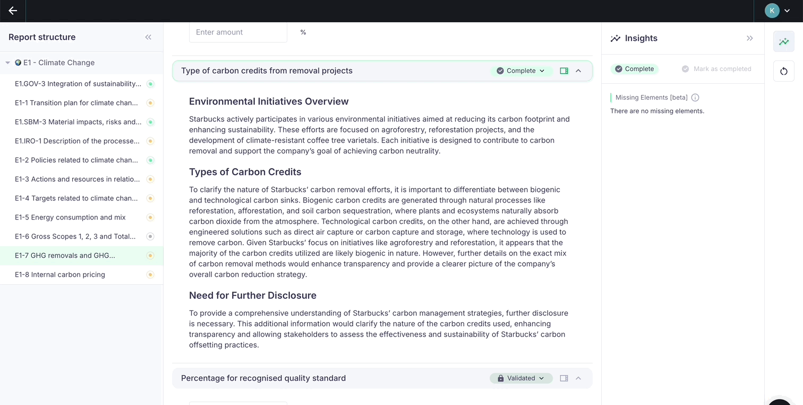Click text There are no missing elements
Screen dimensions: 803x405
657,111
